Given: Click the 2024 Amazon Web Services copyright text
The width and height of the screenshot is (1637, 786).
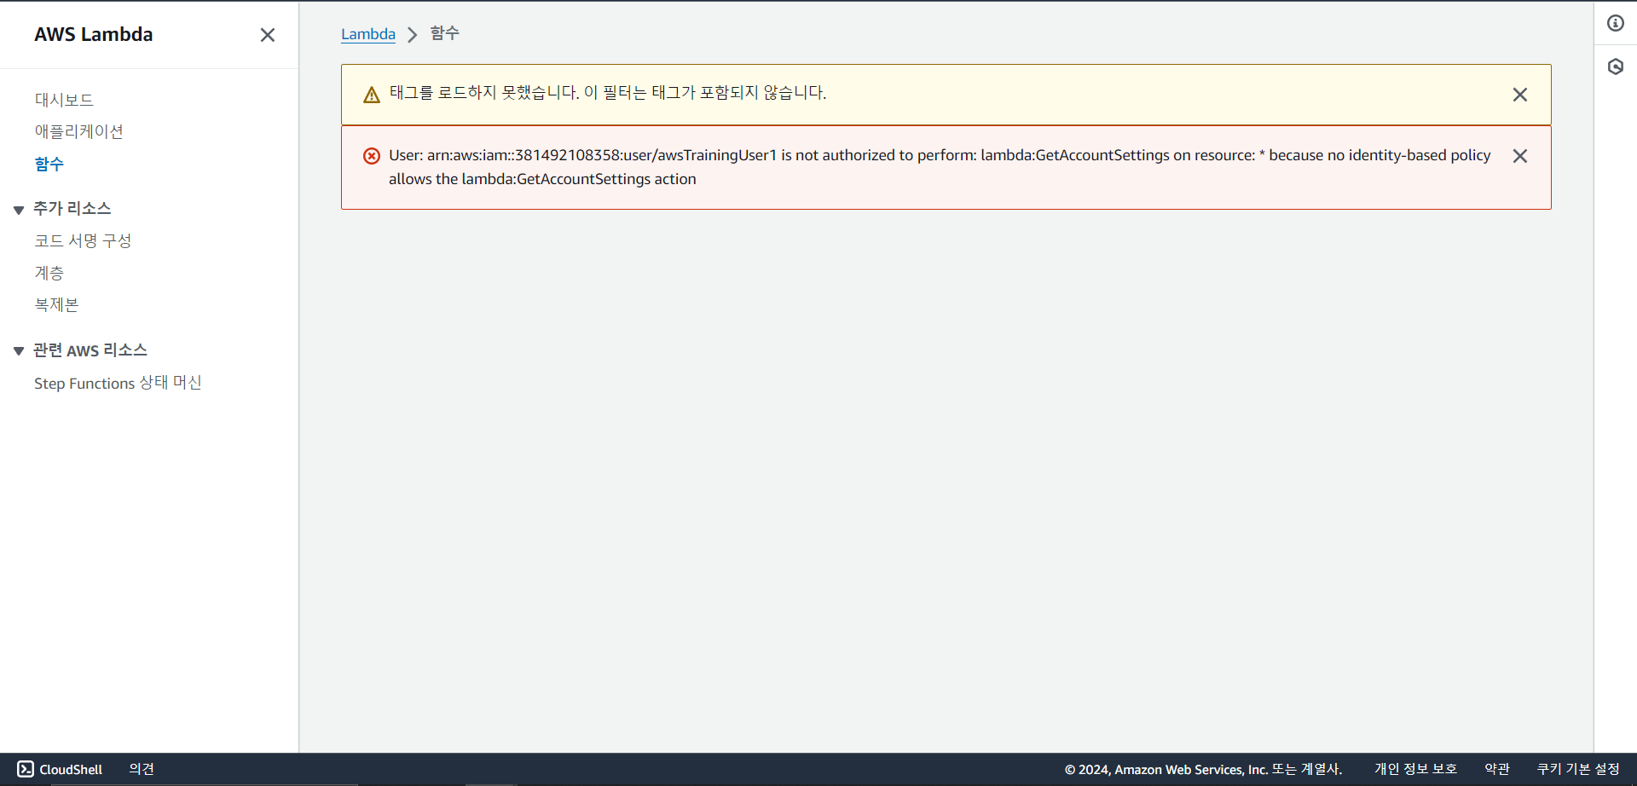Looking at the screenshot, I should 1203,769.
